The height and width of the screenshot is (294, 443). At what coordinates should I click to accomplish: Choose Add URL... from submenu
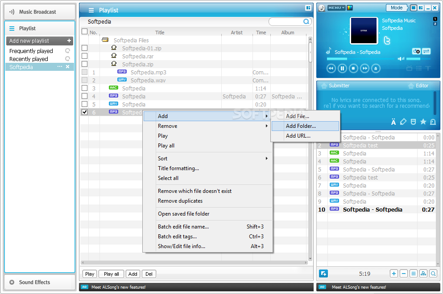[x=305, y=136]
